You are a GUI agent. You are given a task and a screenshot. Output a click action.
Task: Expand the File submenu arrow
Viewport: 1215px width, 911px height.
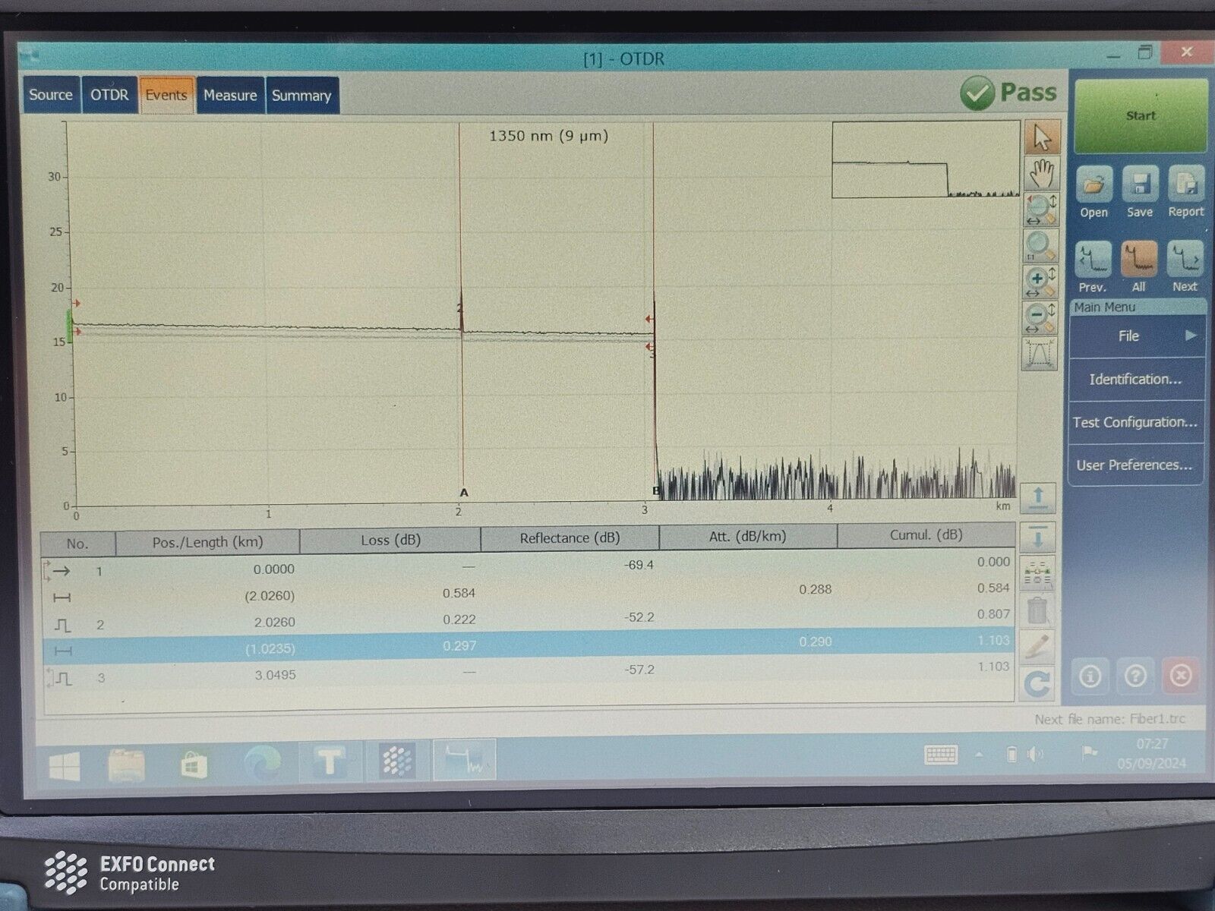1190,336
